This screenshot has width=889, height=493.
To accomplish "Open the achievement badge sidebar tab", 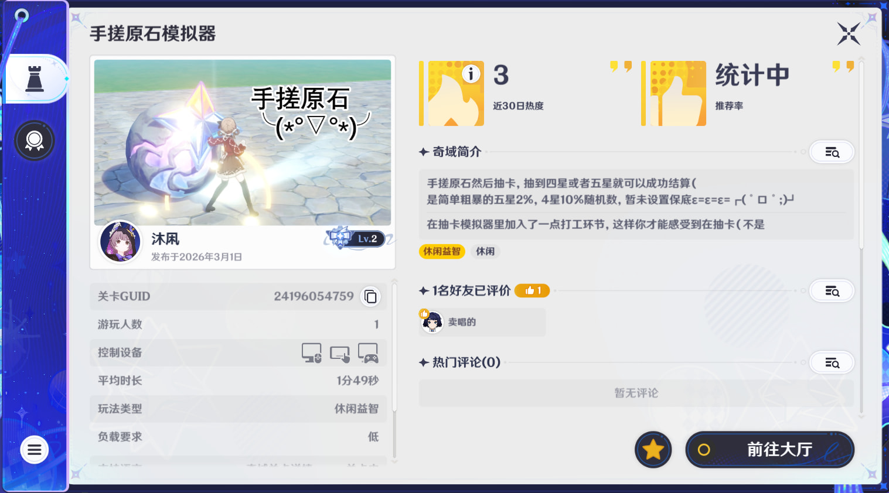I will [x=35, y=141].
